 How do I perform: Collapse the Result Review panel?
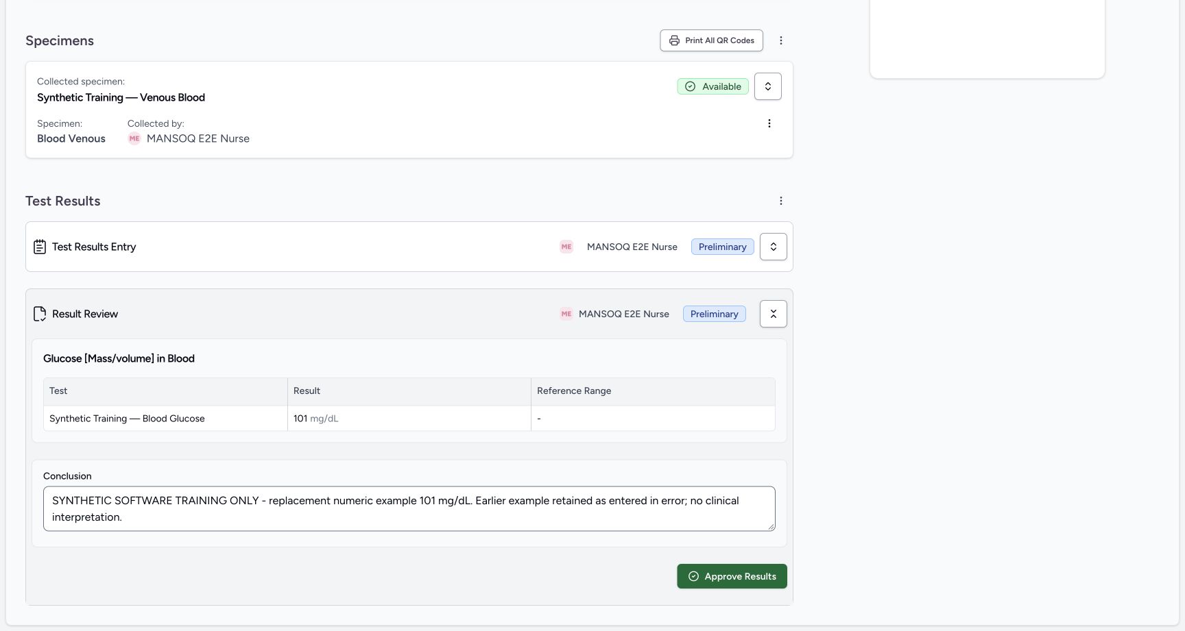(774, 314)
